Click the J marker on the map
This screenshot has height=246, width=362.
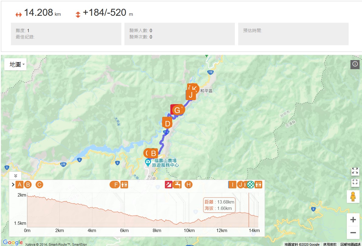[x=191, y=95]
